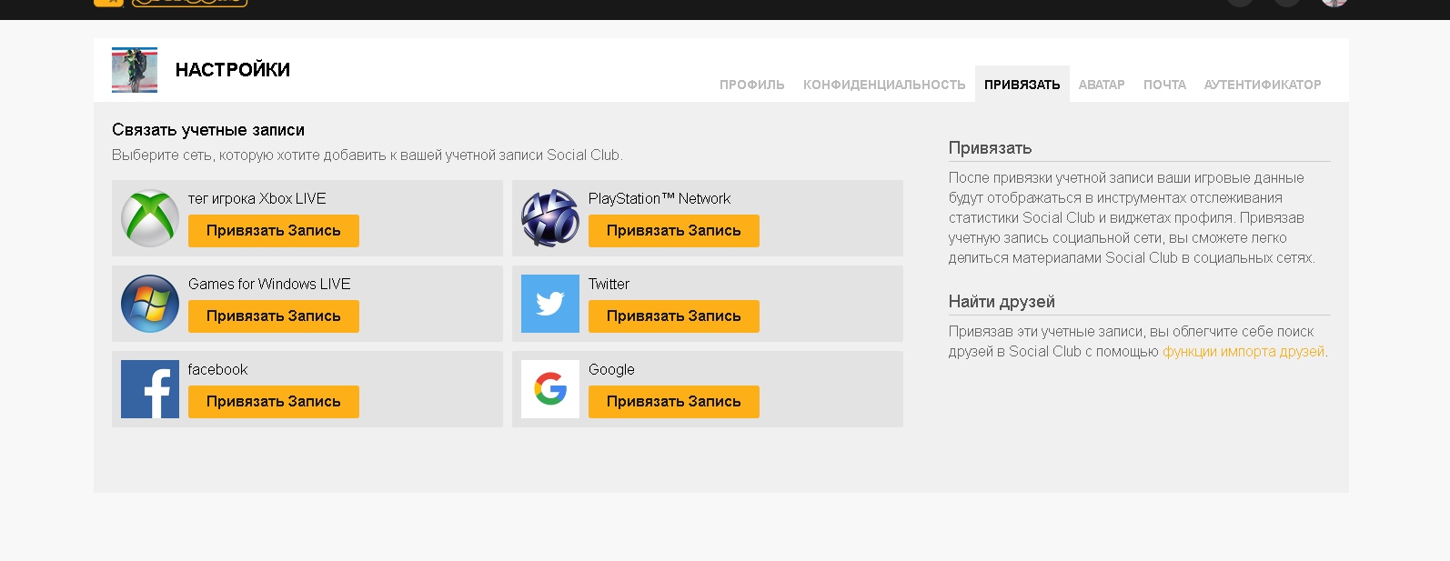This screenshot has width=1450, height=561.
Task: Click the тег игрока Xbox LIVE label
Action: [257, 198]
